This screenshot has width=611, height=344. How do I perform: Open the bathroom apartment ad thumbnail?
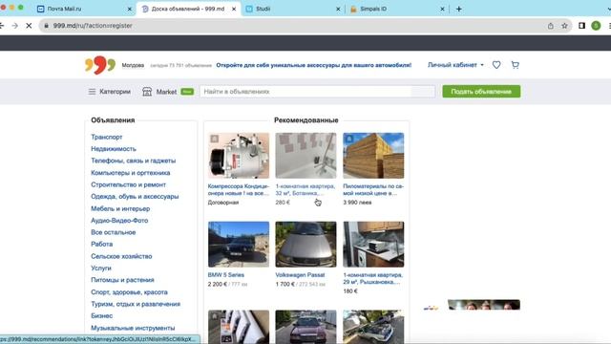pos(305,155)
